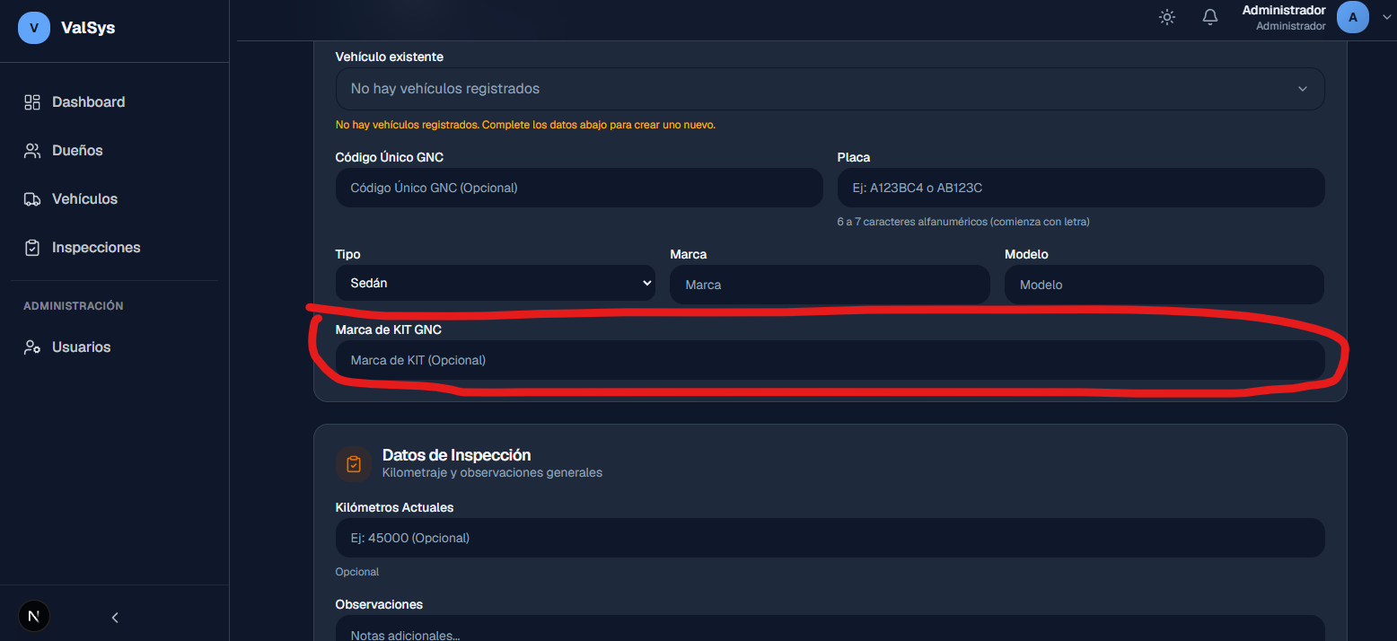
Task: Open the Tipo Sedán dropdown
Action: click(496, 283)
